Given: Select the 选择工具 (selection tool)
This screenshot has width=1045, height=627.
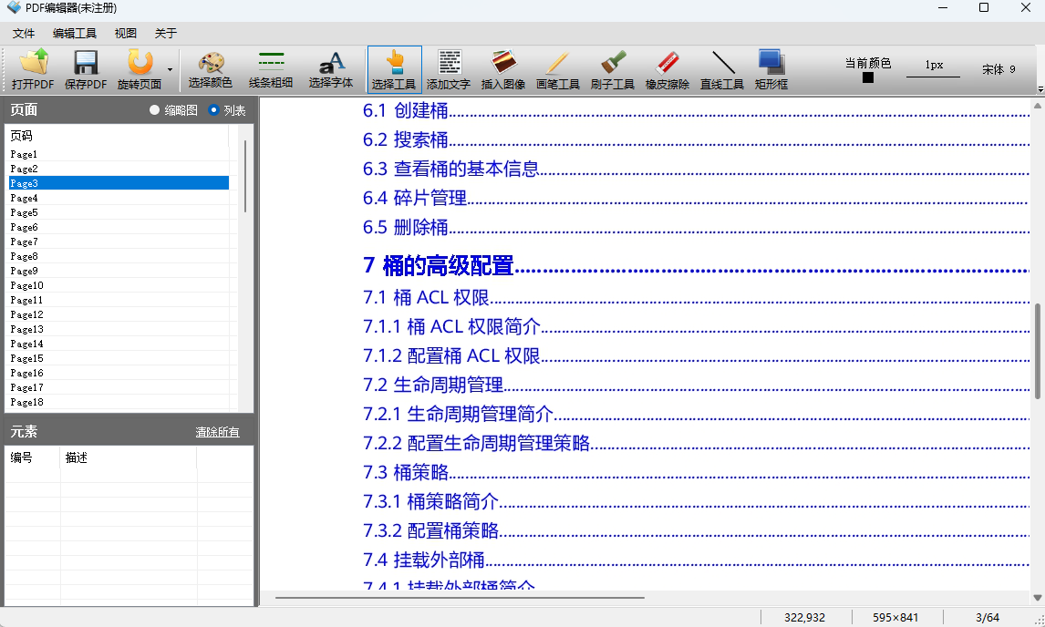Looking at the screenshot, I should click(x=394, y=69).
